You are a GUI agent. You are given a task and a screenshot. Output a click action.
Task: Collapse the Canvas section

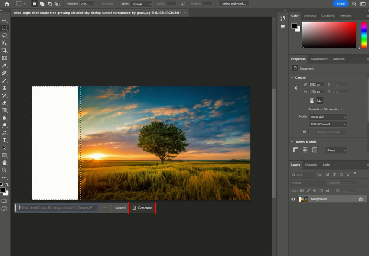point(292,77)
